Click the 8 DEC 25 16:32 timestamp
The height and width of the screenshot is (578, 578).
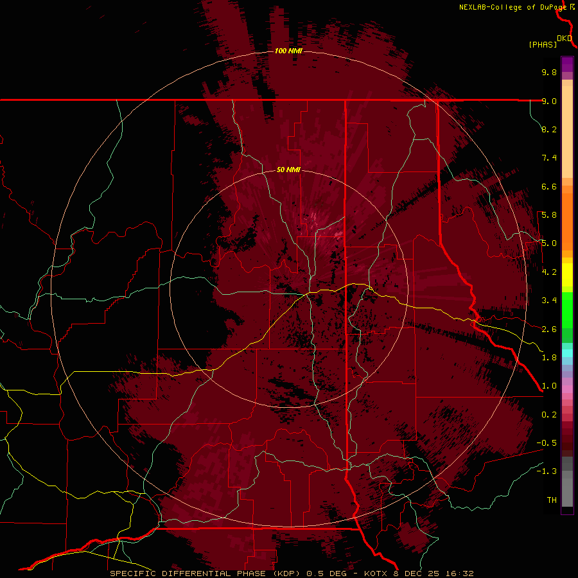(x=435, y=574)
